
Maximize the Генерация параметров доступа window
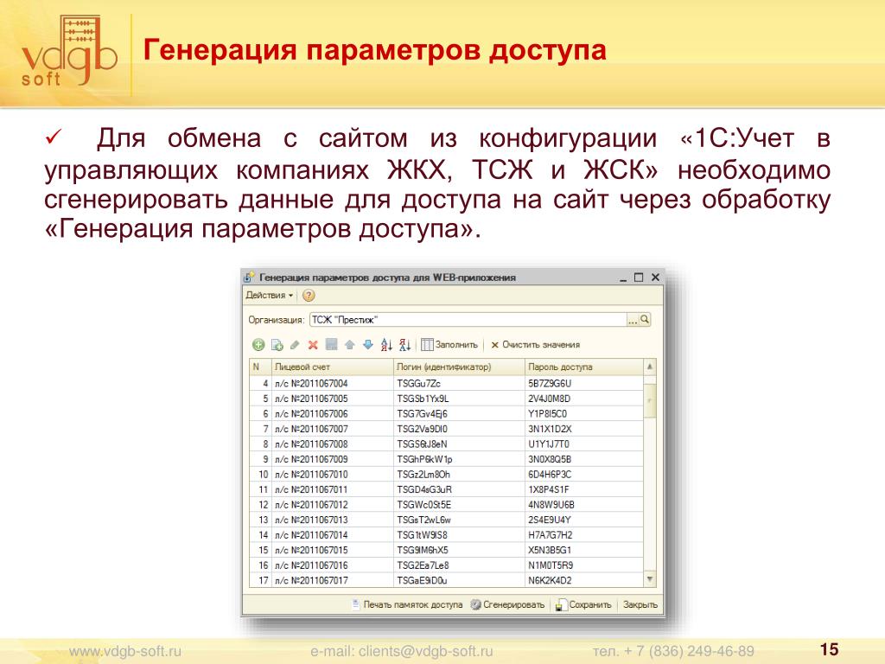[x=639, y=278]
